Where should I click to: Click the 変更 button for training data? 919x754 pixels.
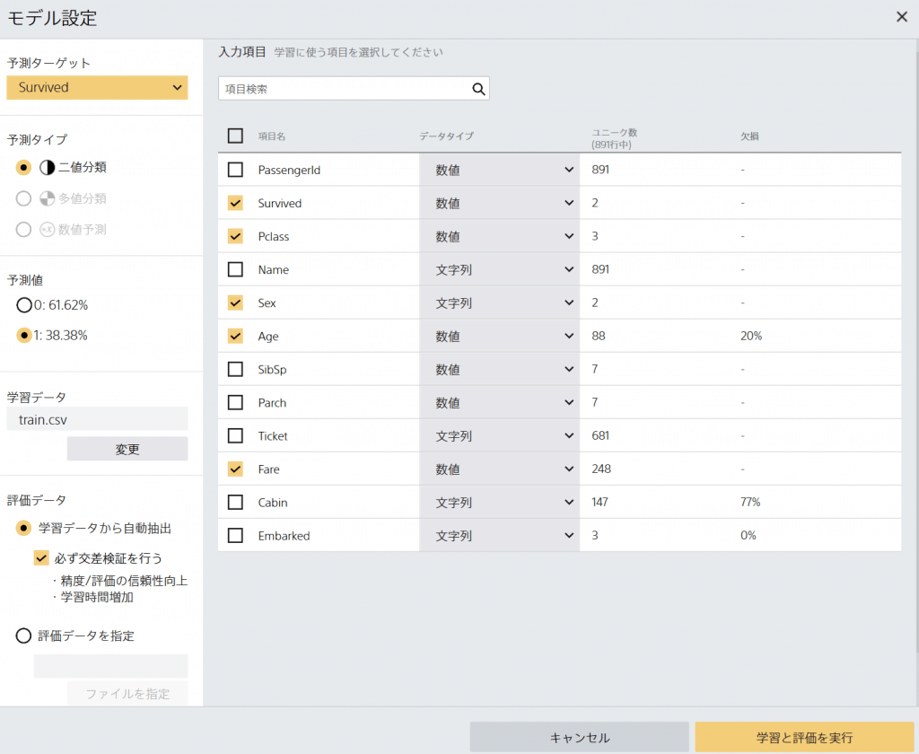127,449
